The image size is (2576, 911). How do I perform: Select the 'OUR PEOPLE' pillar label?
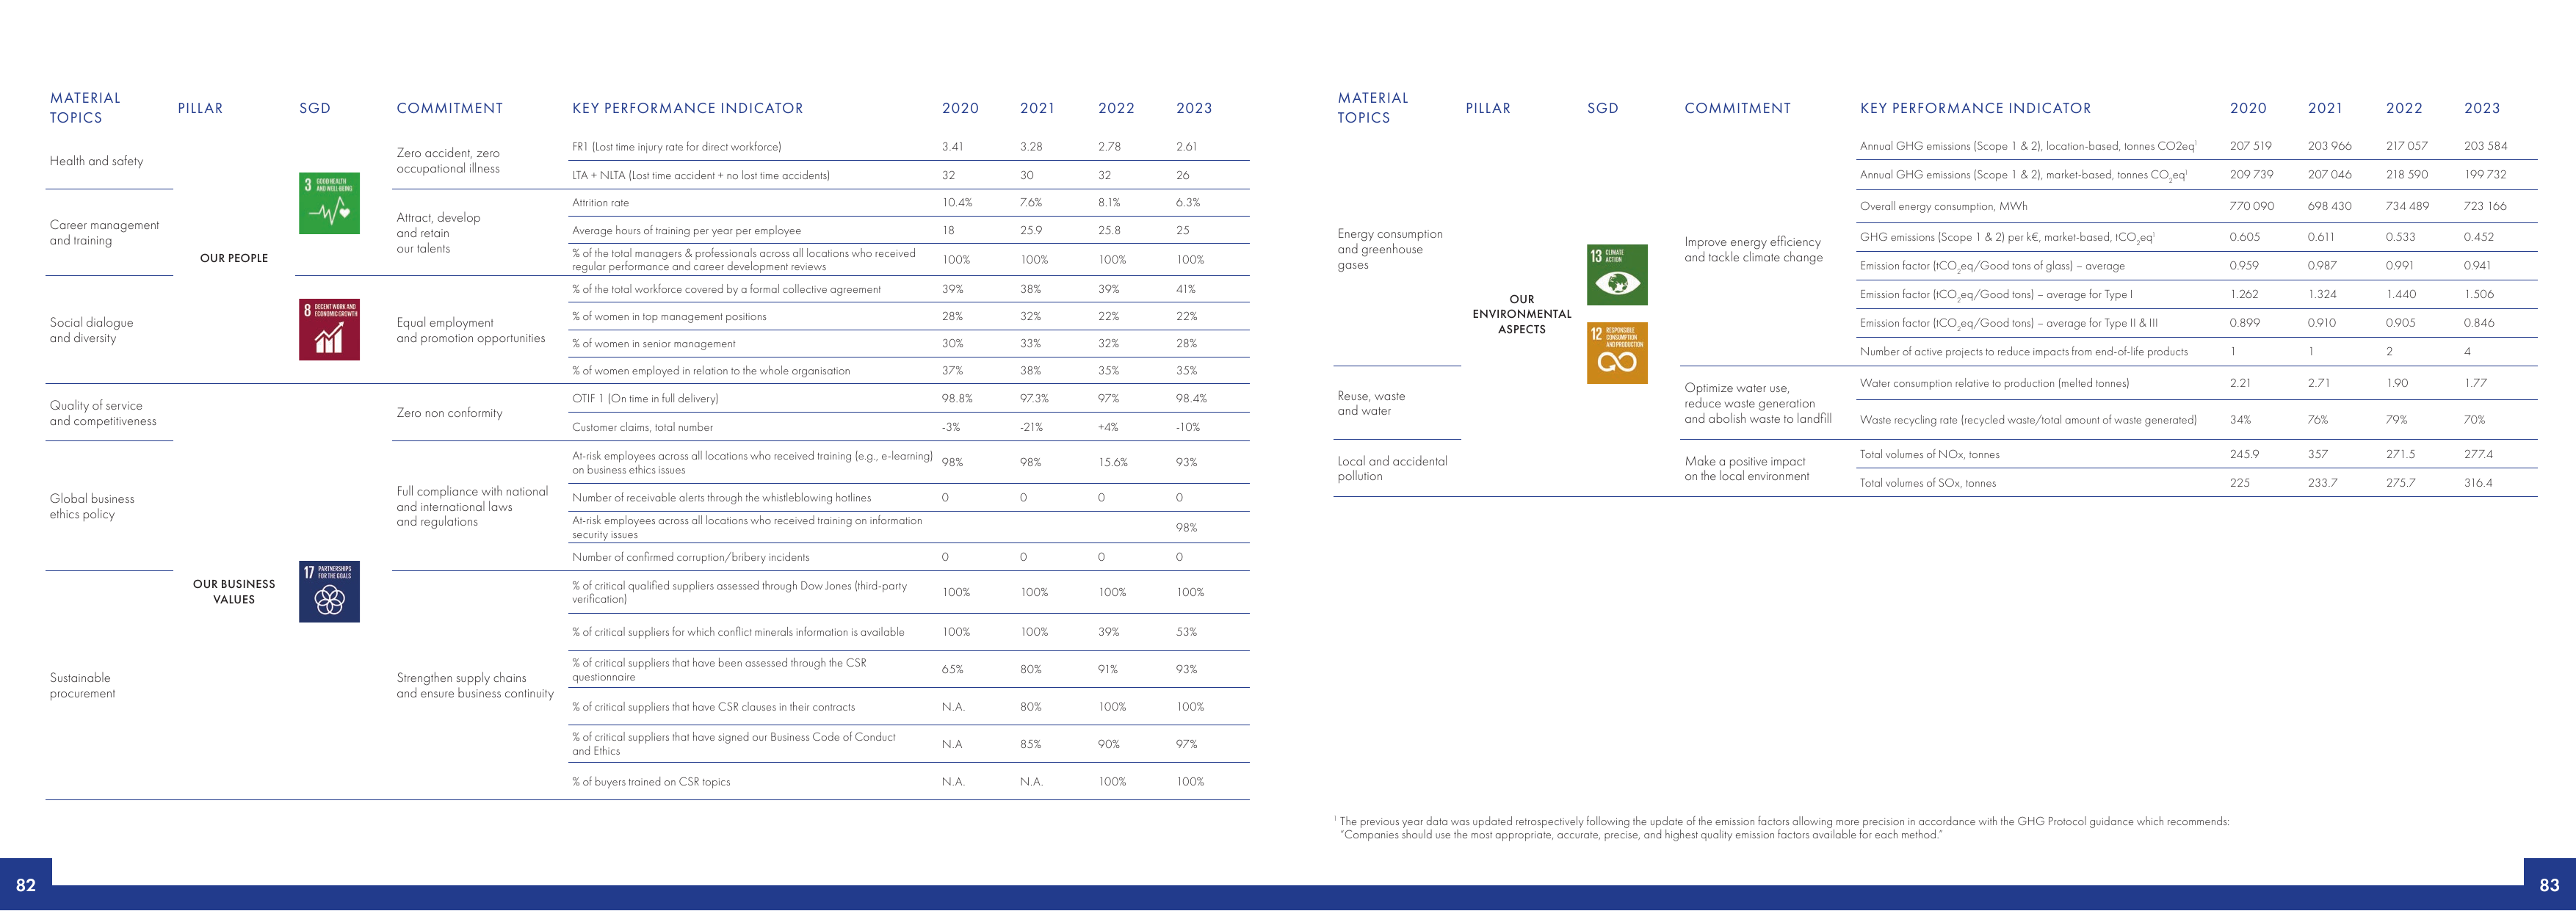[x=234, y=258]
